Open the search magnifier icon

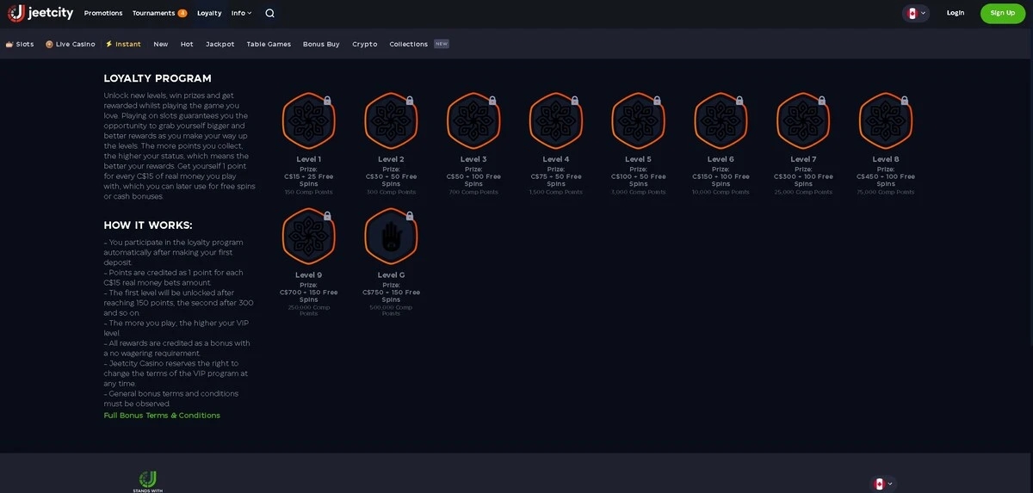(x=270, y=13)
